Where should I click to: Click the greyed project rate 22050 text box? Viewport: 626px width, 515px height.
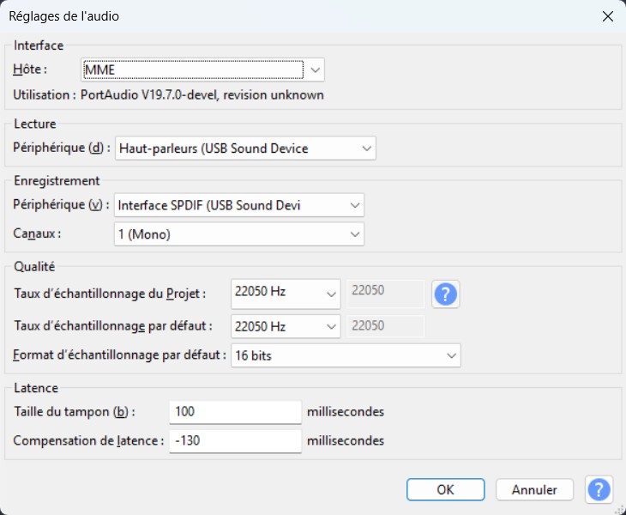[384, 293]
